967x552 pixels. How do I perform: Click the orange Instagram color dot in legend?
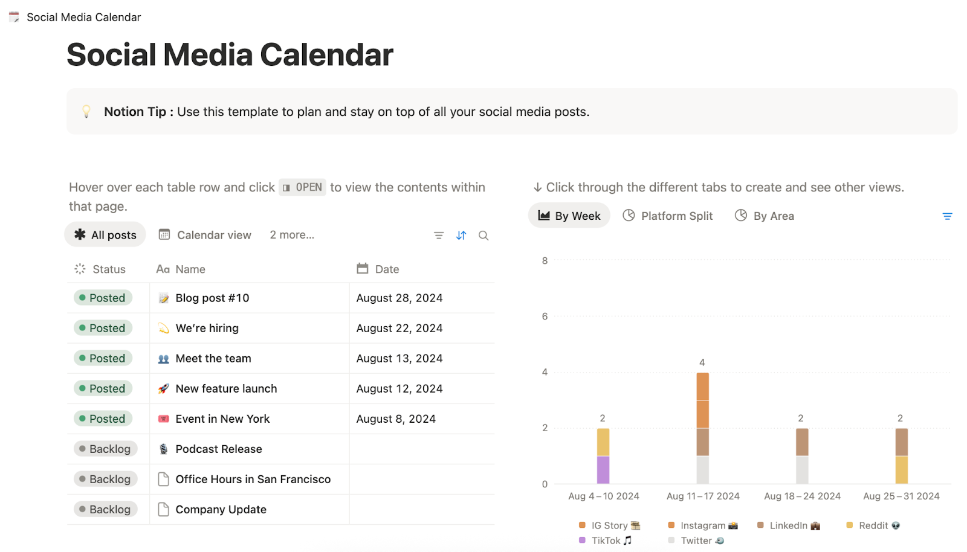point(670,525)
